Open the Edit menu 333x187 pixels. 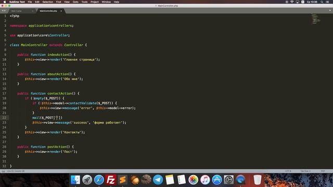[x=37, y=2]
